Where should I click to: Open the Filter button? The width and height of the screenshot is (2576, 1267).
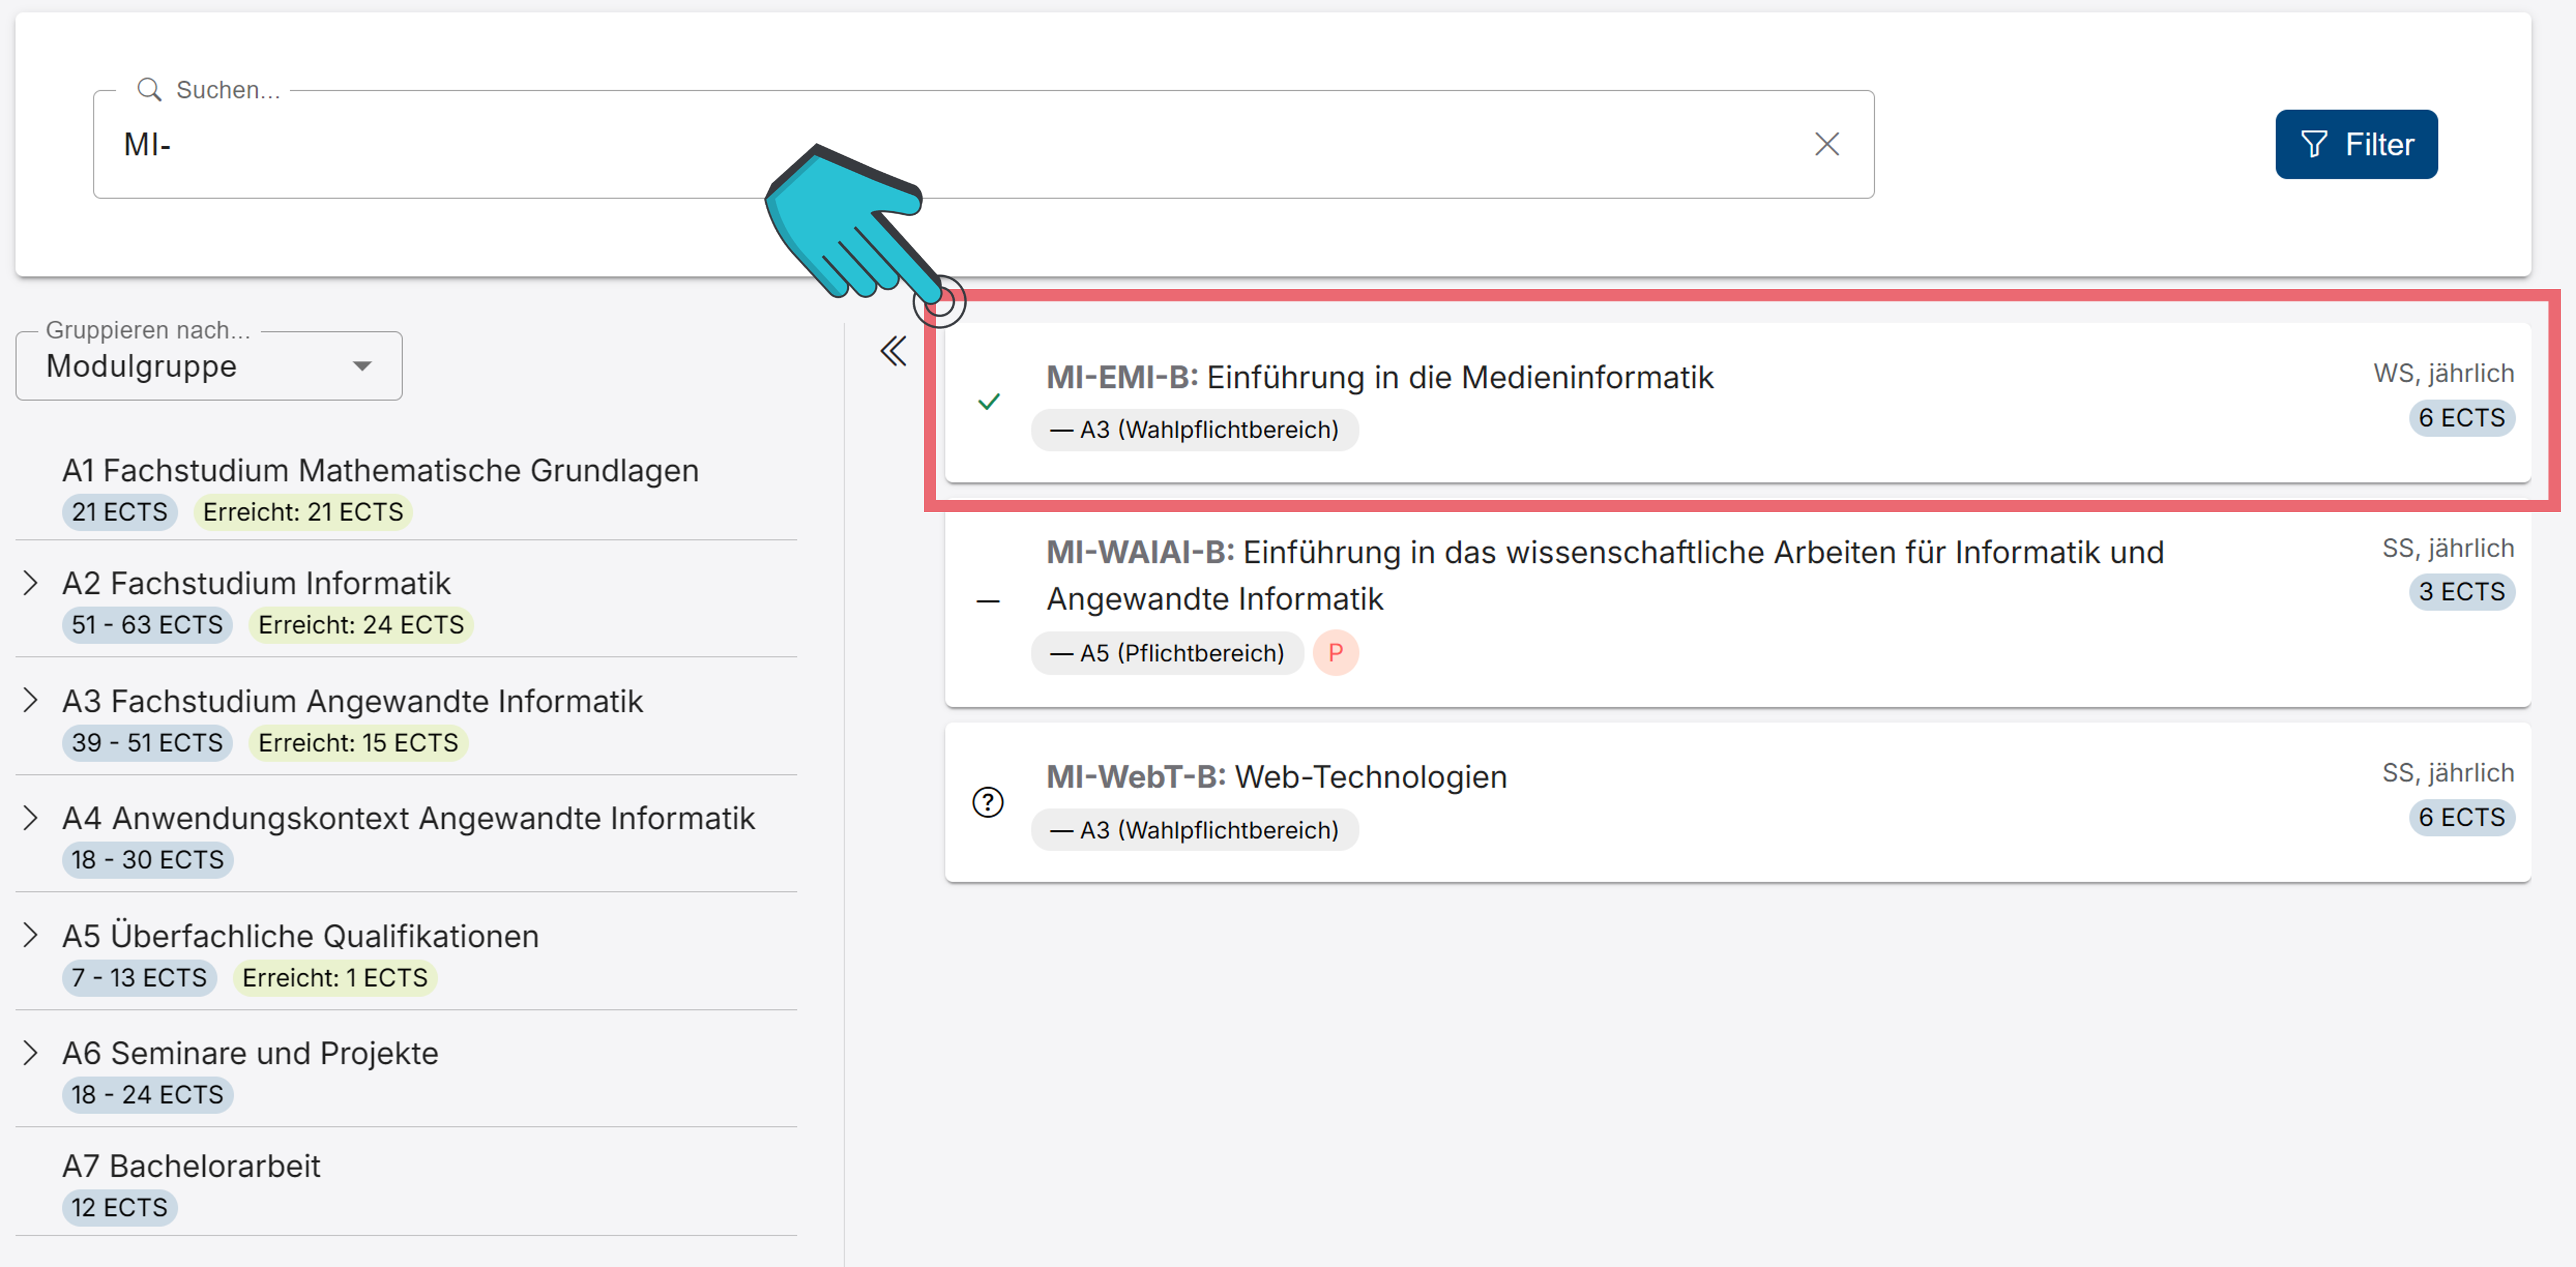2355,144
